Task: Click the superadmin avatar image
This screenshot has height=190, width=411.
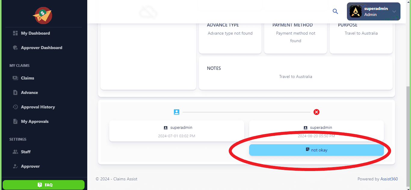Action: coord(356,11)
